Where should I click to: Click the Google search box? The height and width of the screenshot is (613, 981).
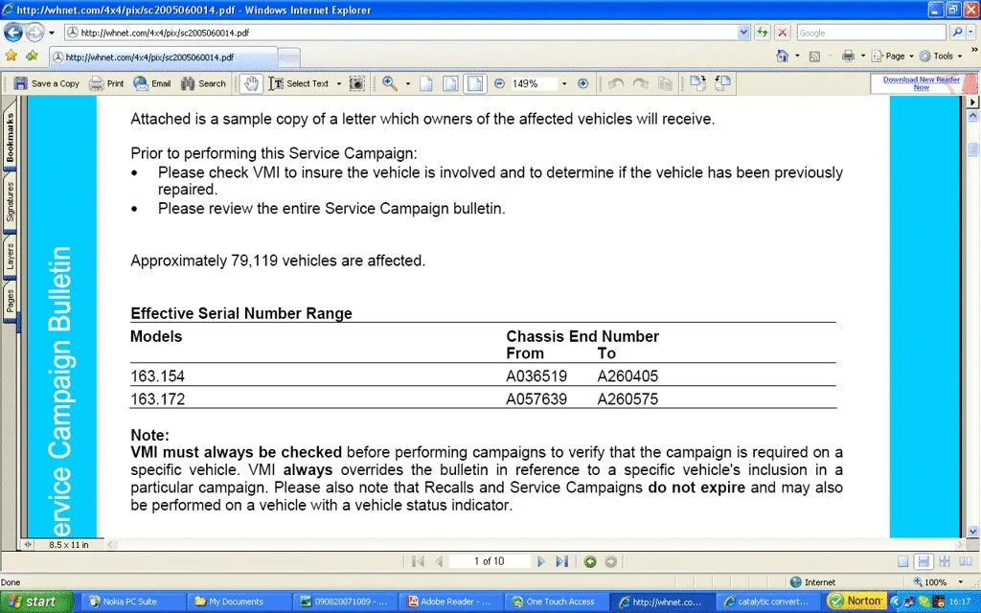871,33
